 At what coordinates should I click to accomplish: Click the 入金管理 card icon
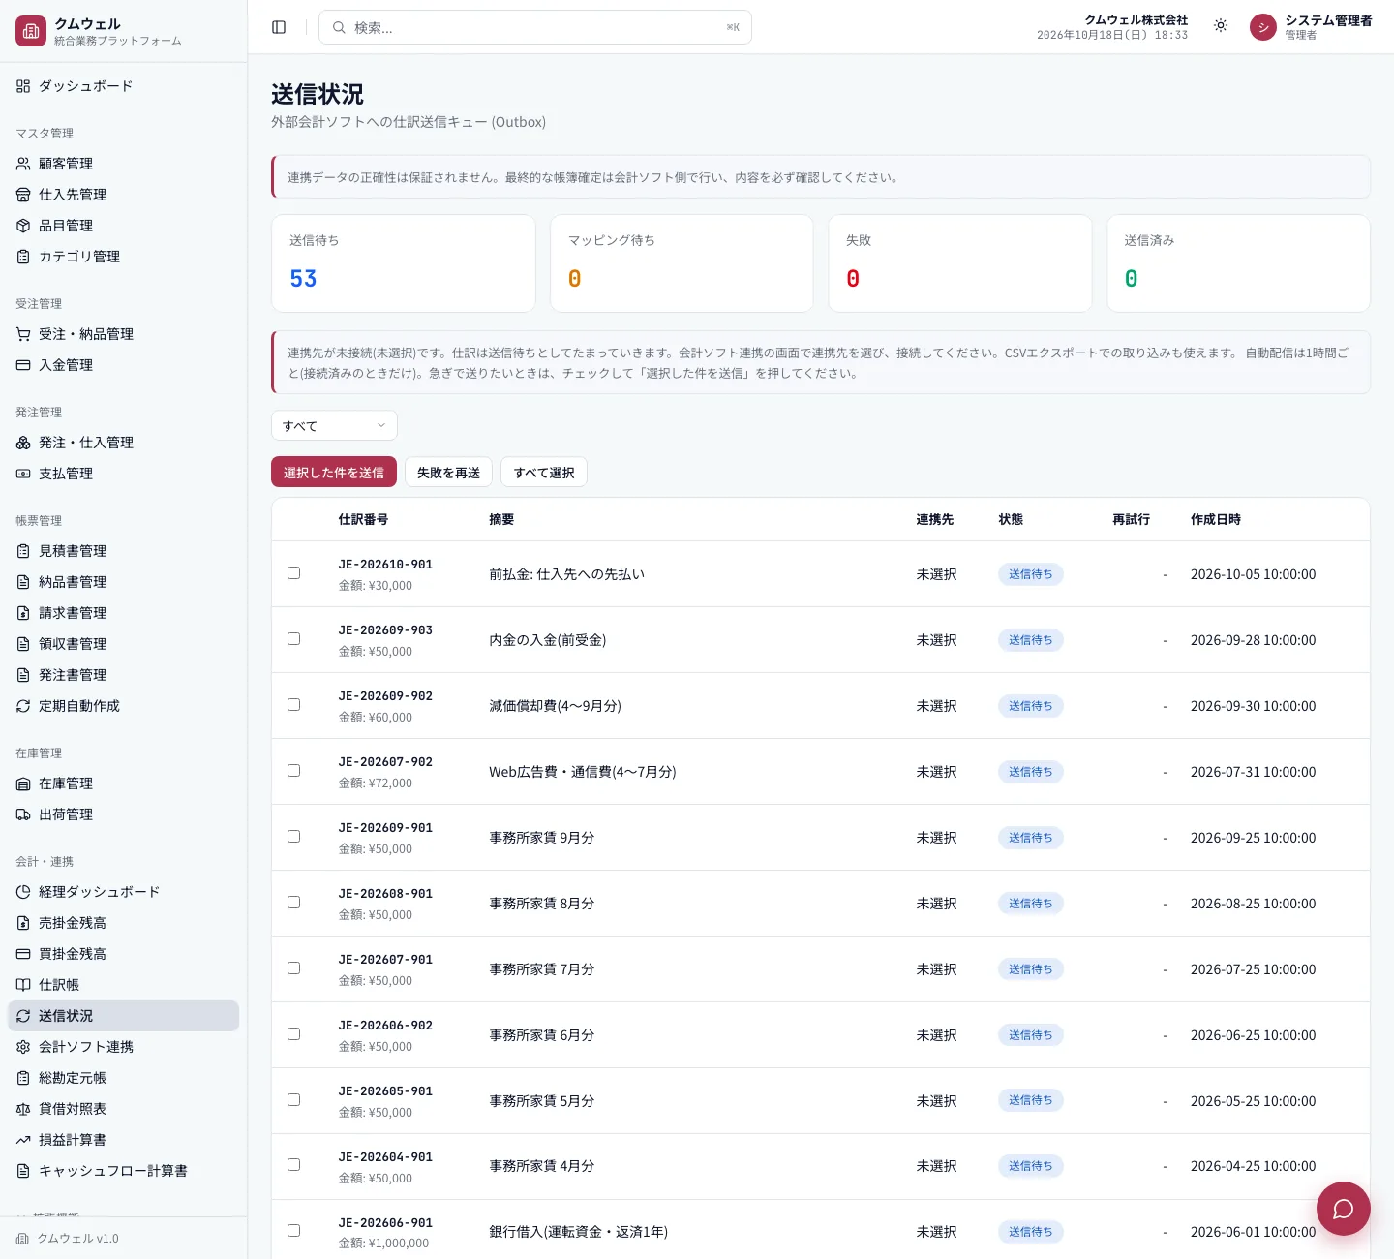coord(23,365)
